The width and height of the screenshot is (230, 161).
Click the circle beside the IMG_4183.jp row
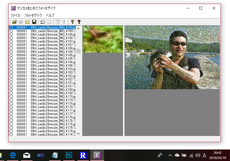11,69
